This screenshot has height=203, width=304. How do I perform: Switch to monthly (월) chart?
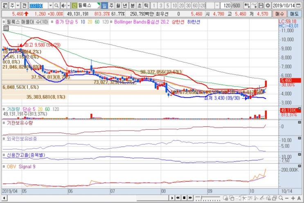[x=118, y=6]
